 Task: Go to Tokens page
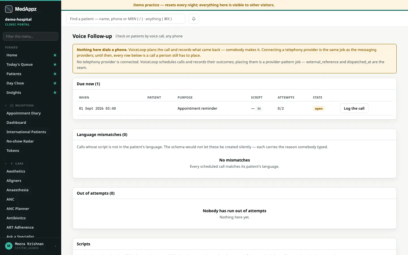point(13,151)
